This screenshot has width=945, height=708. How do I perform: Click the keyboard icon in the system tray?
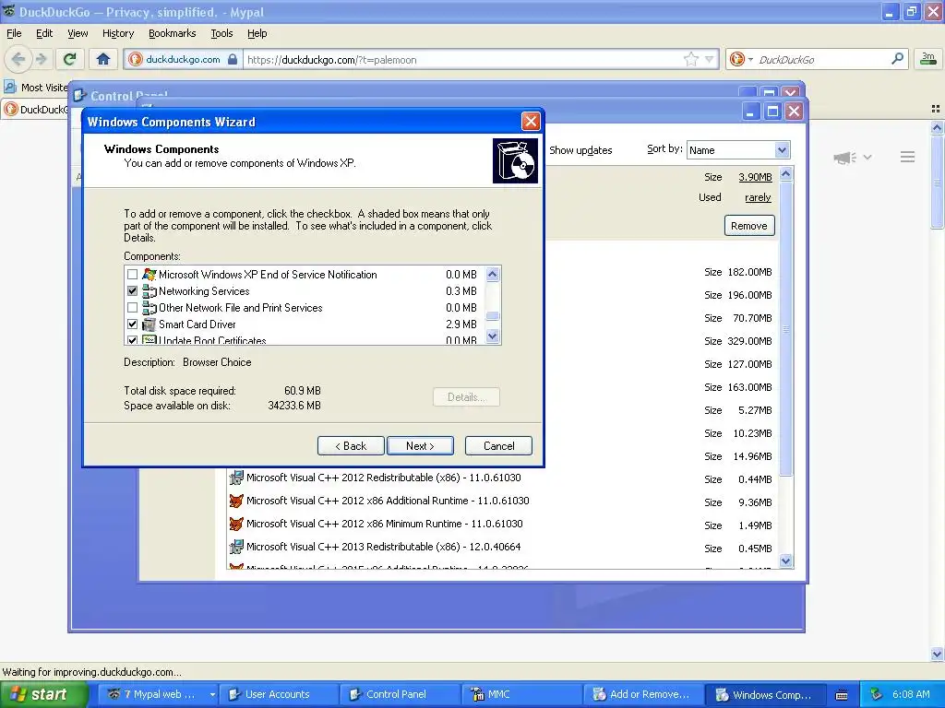[842, 695]
